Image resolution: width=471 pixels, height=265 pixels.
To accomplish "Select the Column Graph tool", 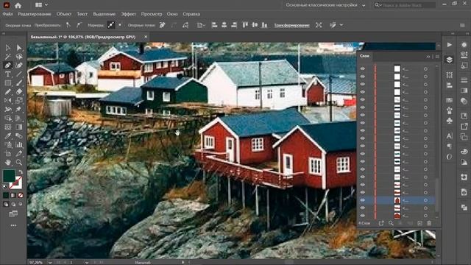I will click(19, 145).
